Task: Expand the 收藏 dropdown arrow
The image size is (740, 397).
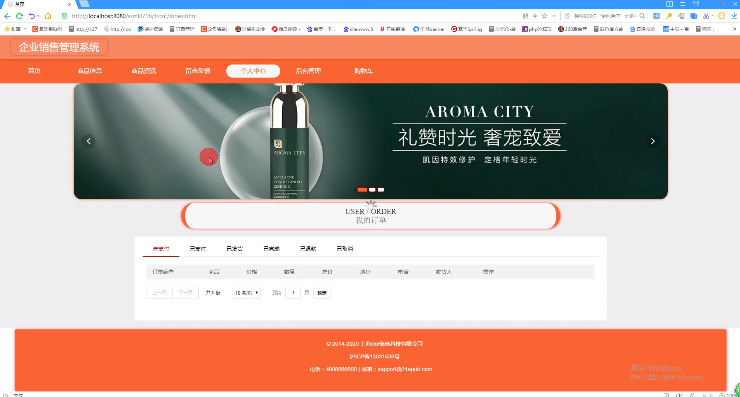Action: [x=25, y=29]
